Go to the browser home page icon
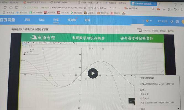This screenshot has width=184, height=110. [x=11, y=7]
